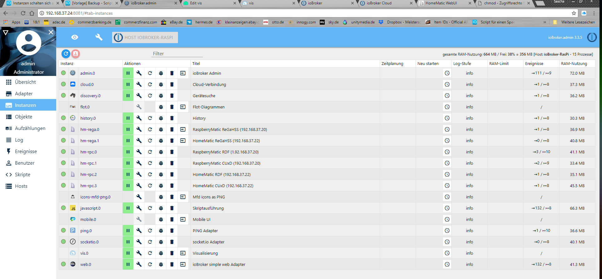Viewport: 602px width, 279px height.
Task: Click browser reload button
Action: 23,13
